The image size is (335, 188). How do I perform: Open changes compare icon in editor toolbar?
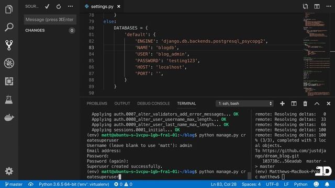click(305, 6)
